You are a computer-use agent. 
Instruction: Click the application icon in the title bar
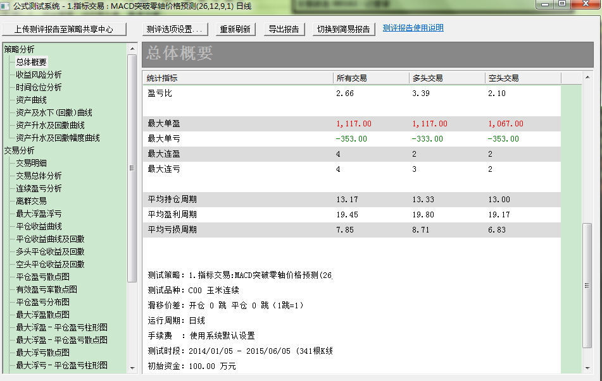6,5
